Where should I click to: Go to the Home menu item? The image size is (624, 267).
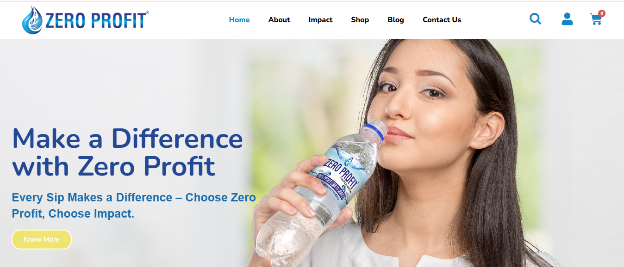click(239, 20)
